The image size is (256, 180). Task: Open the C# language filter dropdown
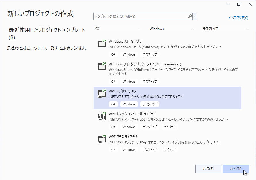(x=118, y=29)
